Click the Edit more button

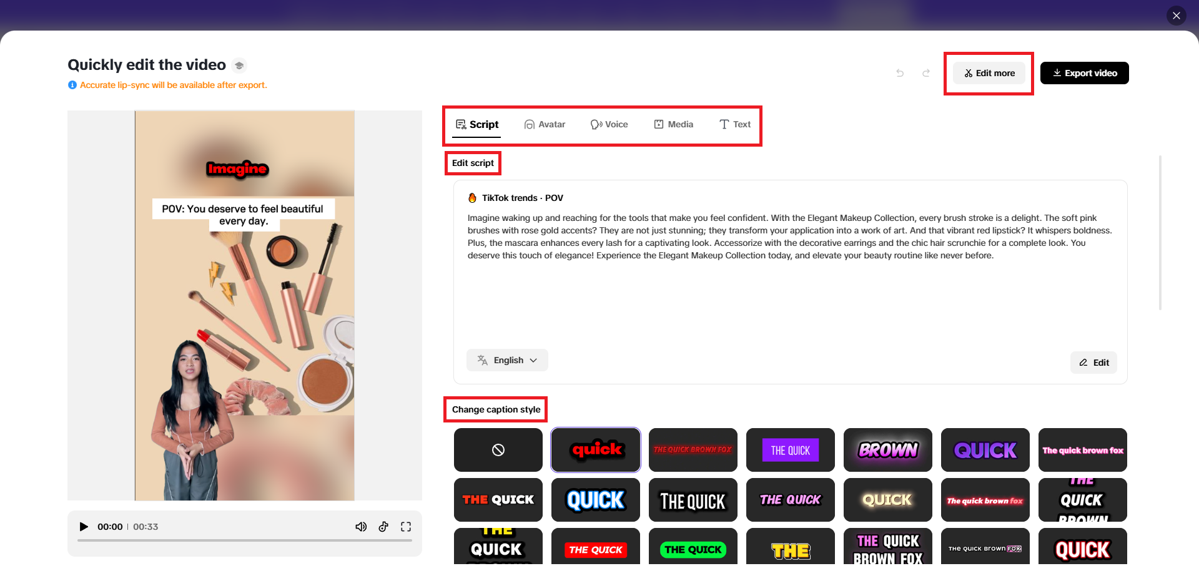tap(989, 73)
